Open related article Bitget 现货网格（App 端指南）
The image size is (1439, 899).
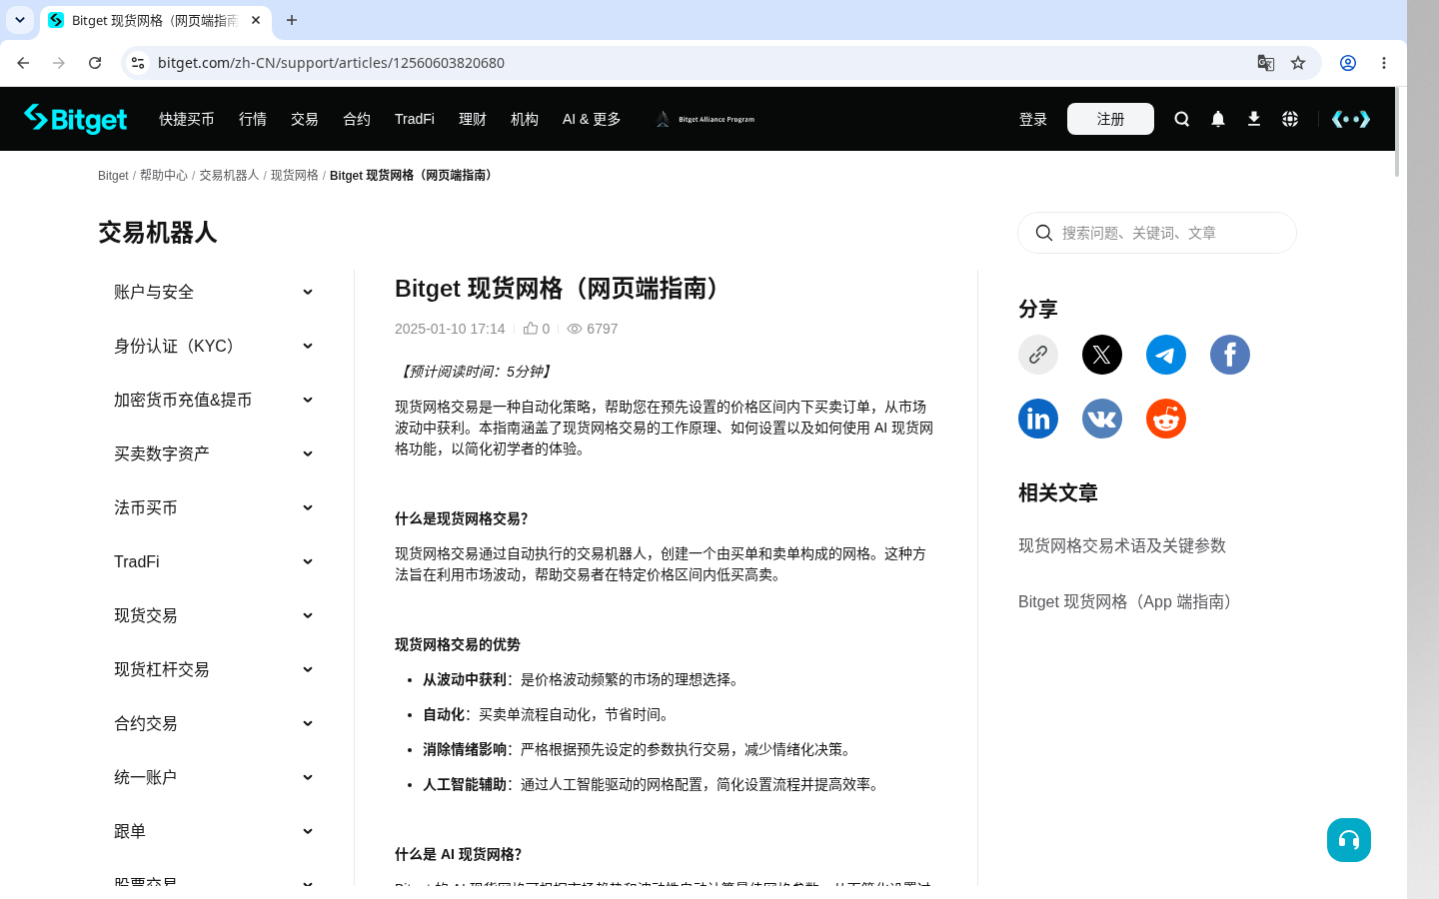tap(1129, 601)
